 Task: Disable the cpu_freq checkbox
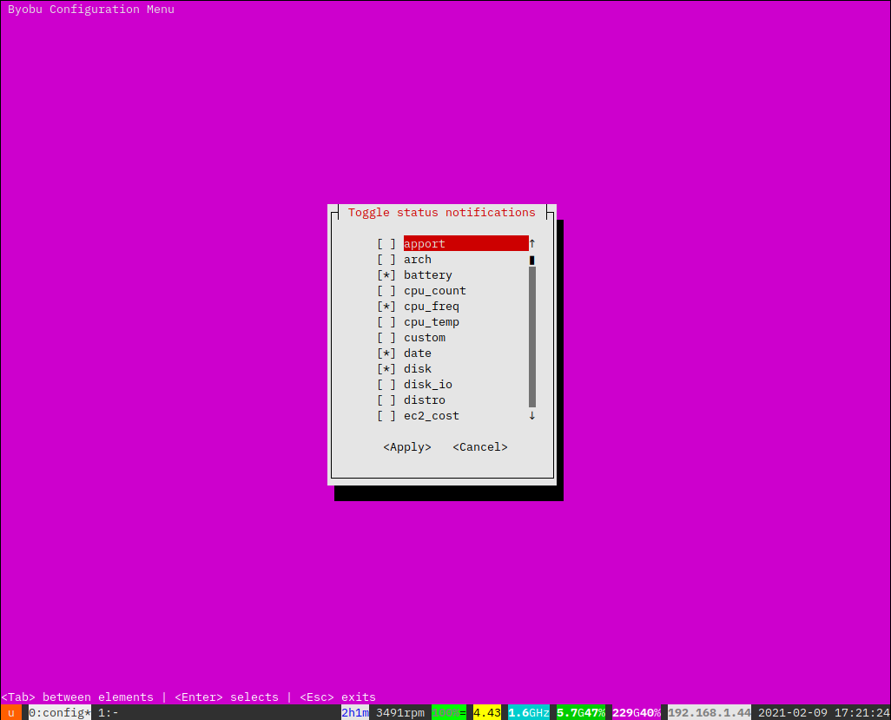pos(386,307)
